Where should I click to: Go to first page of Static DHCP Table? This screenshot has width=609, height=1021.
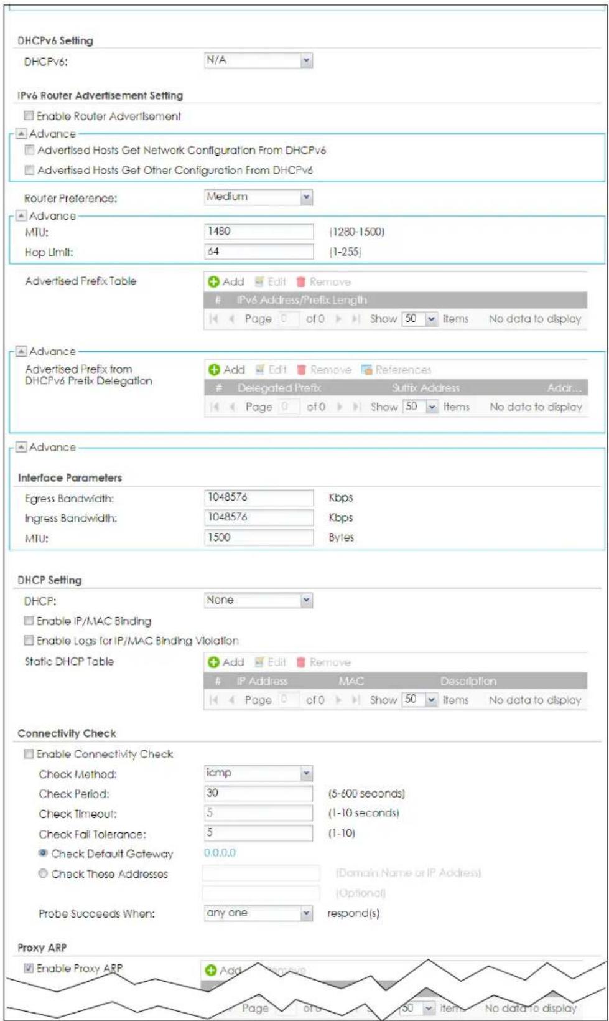pos(214,700)
